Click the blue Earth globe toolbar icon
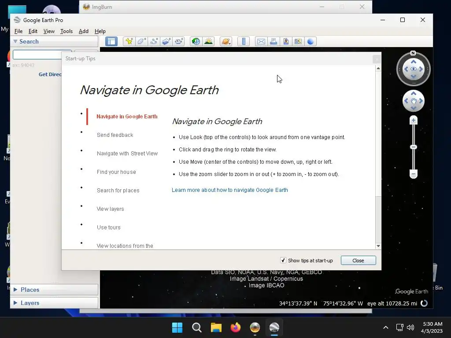 point(311,41)
